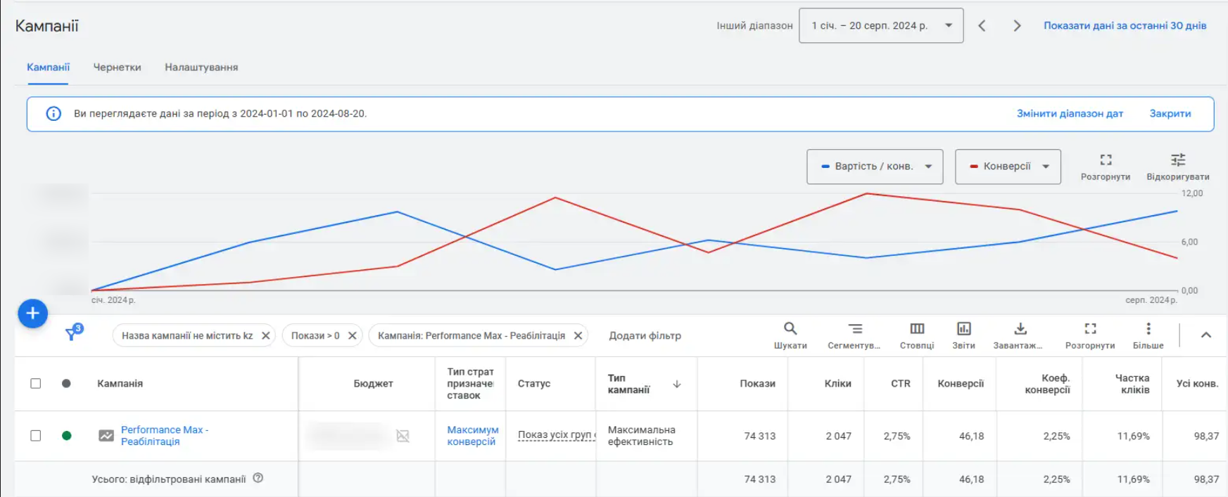Open the Reports (Звіти) icon
This screenshot has width=1228, height=497.
[963, 329]
